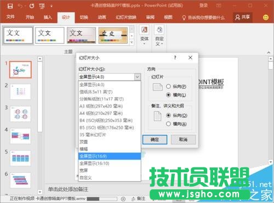
Task: Click notes area 单击此处添加备注
Action: click(68, 189)
